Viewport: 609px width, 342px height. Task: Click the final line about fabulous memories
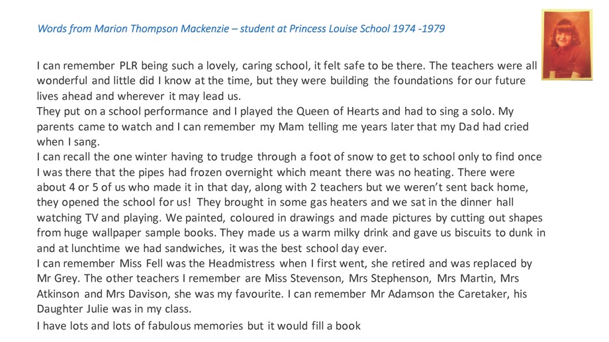198,325
